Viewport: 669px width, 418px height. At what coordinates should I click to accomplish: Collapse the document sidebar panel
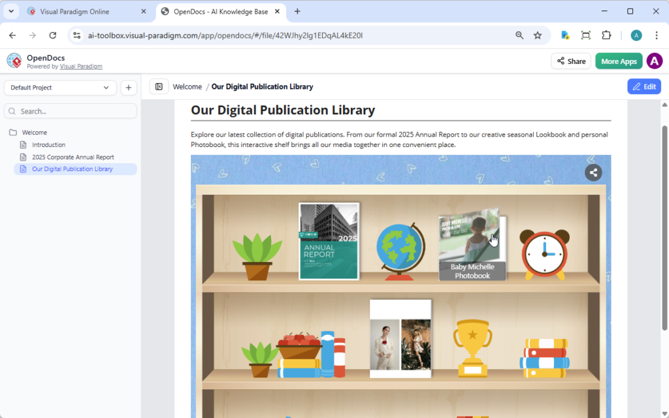click(x=159, y=86)
